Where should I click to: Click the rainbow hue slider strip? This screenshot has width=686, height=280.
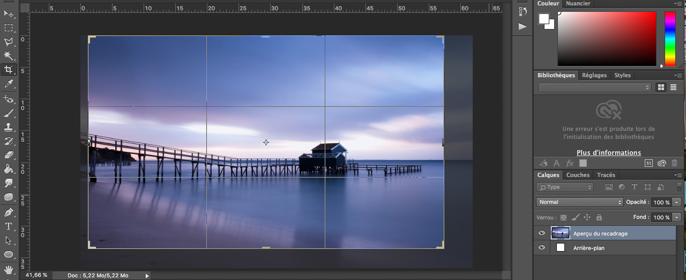click(x=670, y=39)
